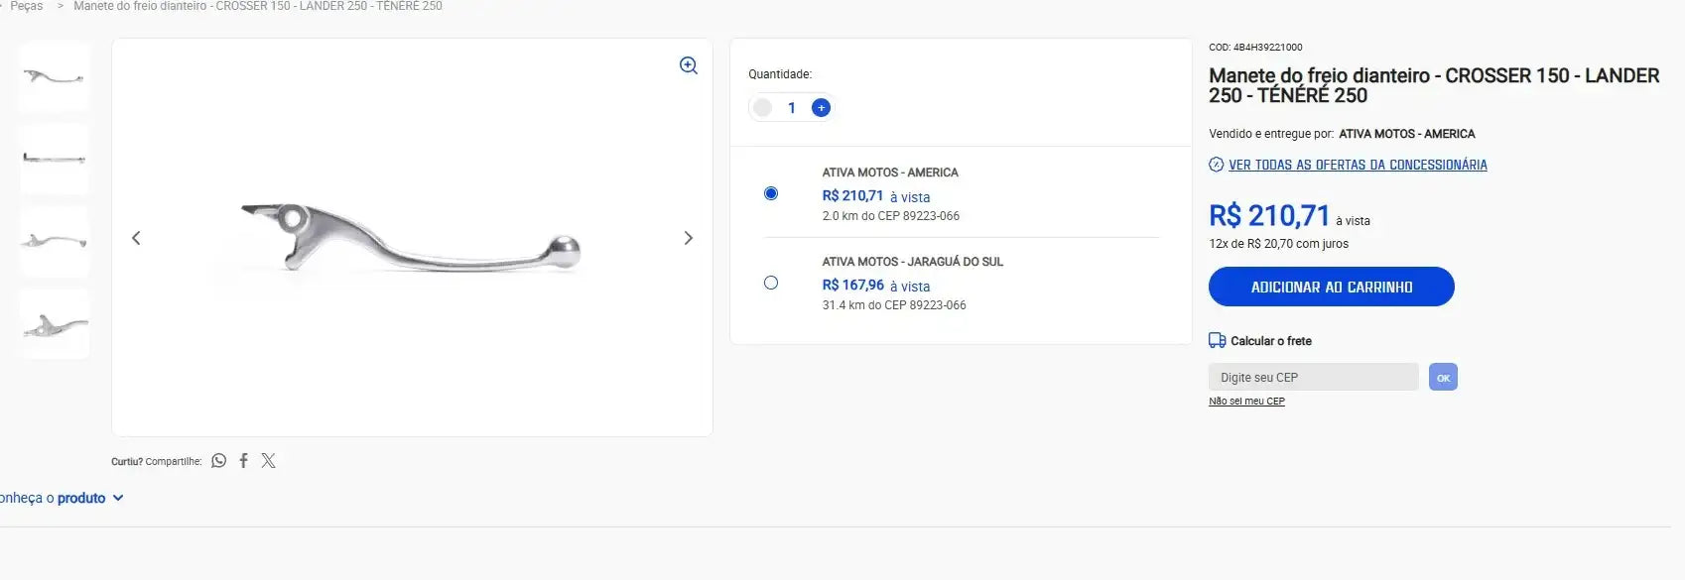Advance to next product image arrow
1685x580 pixels.
(688, 238)
